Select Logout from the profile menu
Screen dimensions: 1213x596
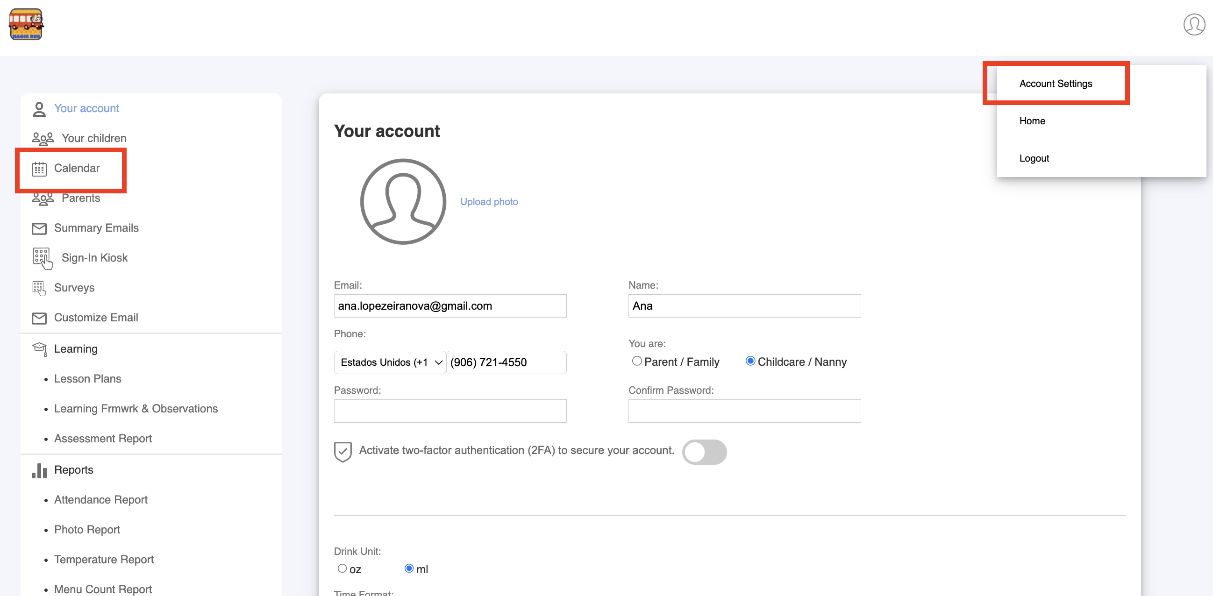(1034, 159)
